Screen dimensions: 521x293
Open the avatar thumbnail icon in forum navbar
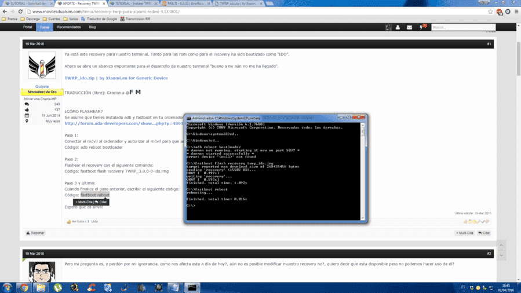(388, 27)
